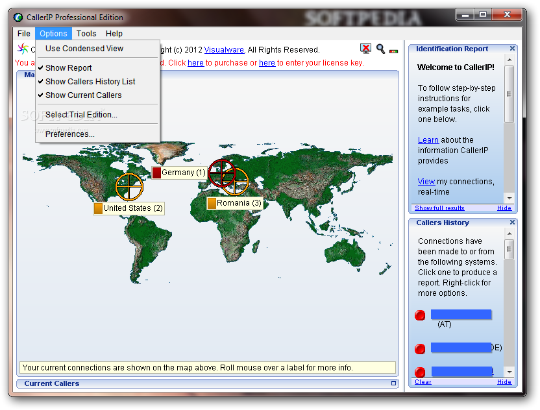Click the orange swatch on Romania label

[212, 203]
